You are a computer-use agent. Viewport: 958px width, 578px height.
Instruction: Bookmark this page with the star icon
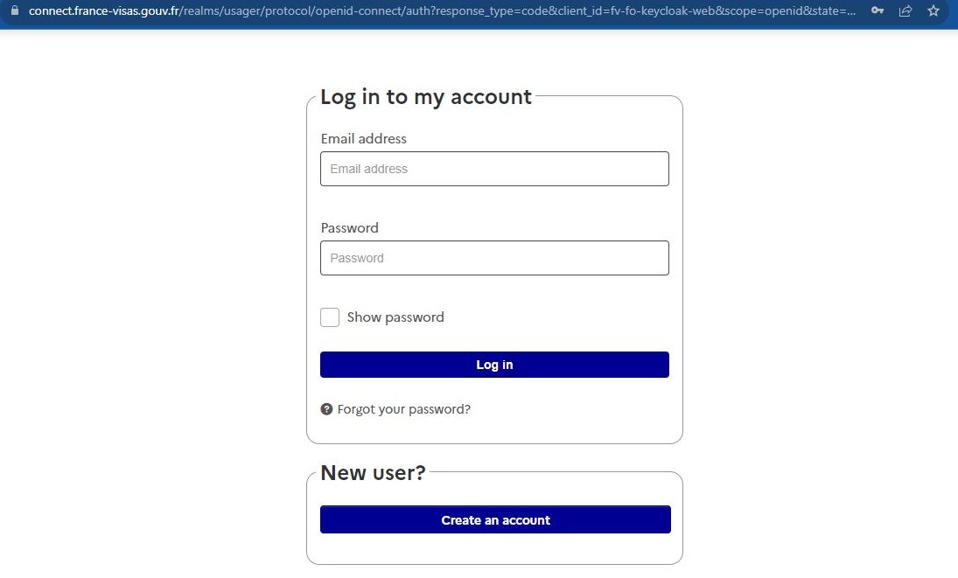[x=934, y=12]
